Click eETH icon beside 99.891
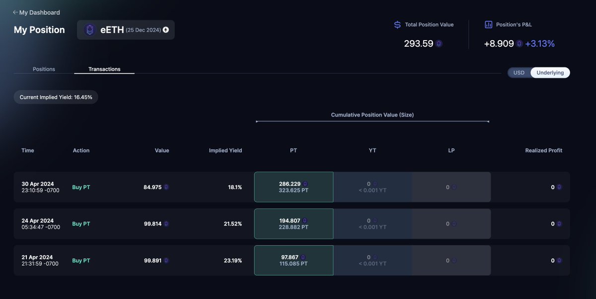 tap(166, 260)
